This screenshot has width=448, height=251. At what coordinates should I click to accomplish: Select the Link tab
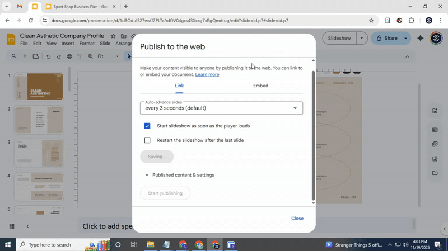(179, 86)
